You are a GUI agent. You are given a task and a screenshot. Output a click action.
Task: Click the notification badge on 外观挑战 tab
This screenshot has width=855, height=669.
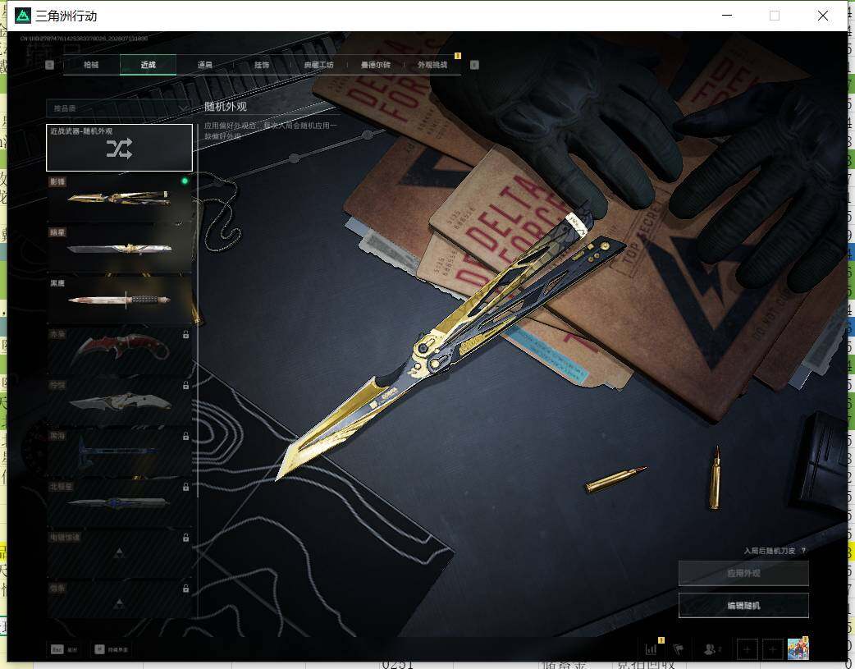pos(458,56)
